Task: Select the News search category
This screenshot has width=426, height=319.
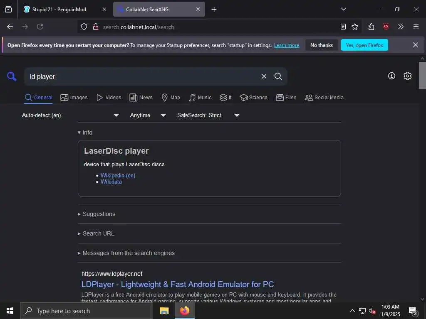Action: 141,97
